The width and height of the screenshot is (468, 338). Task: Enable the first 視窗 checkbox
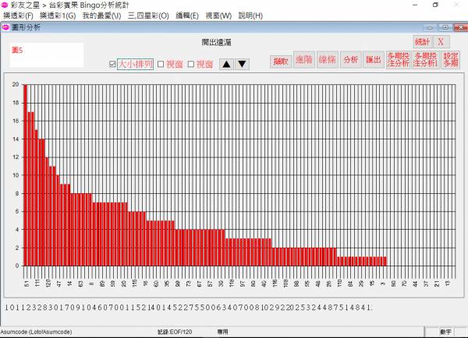pos(161,65)
